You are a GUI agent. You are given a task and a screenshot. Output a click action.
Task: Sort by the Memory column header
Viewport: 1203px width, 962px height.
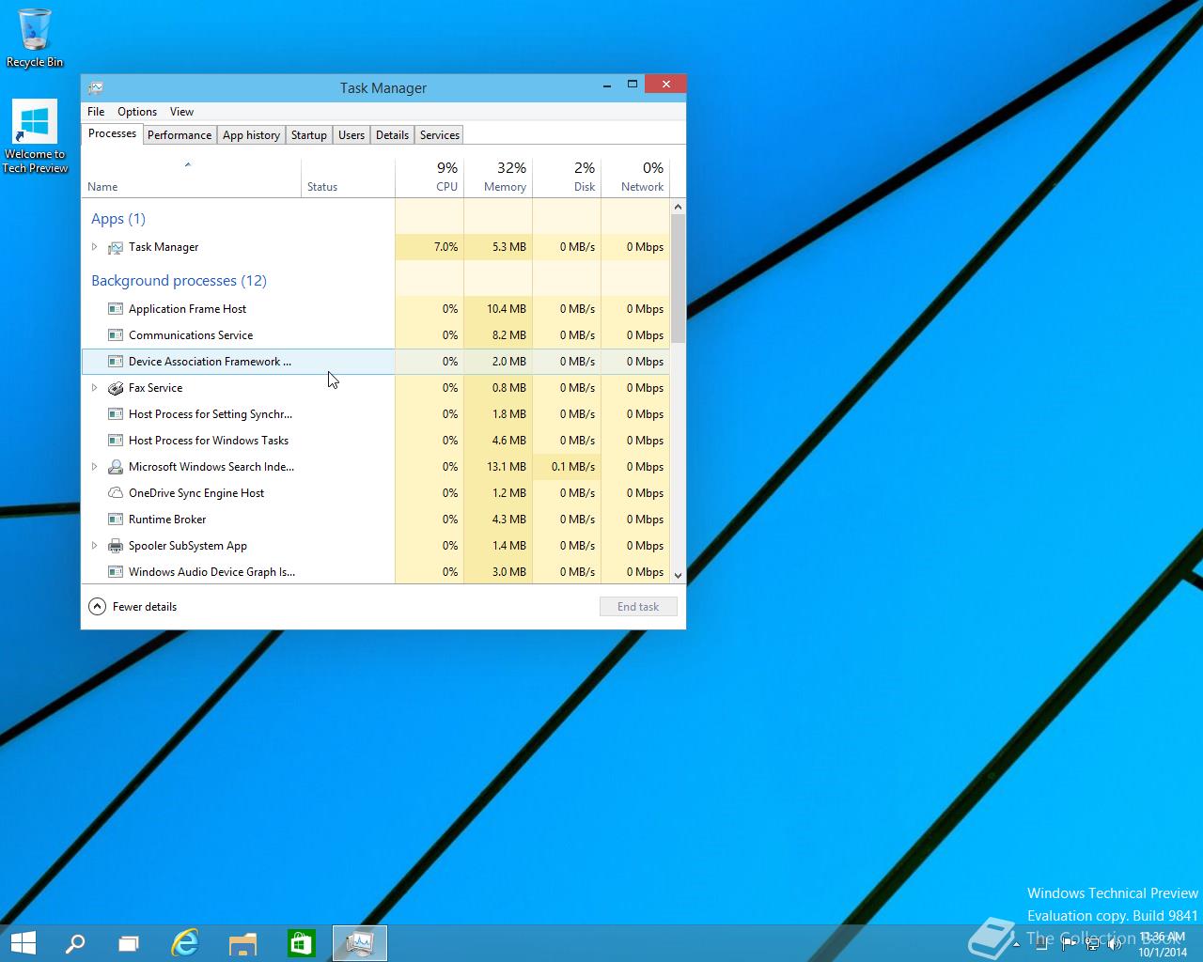pos(498,178)
